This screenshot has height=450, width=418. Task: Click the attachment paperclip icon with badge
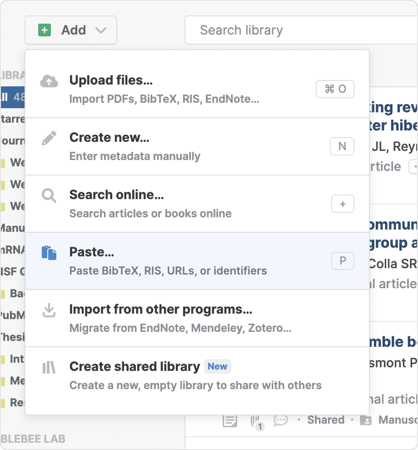point(255,420)
